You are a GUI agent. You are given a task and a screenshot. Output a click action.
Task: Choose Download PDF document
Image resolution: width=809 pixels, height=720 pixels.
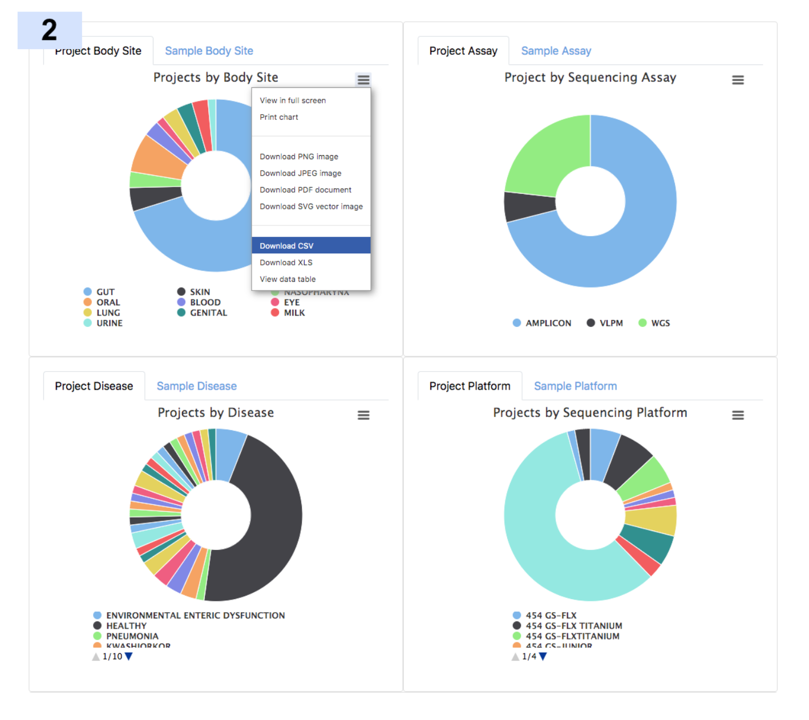311,189
